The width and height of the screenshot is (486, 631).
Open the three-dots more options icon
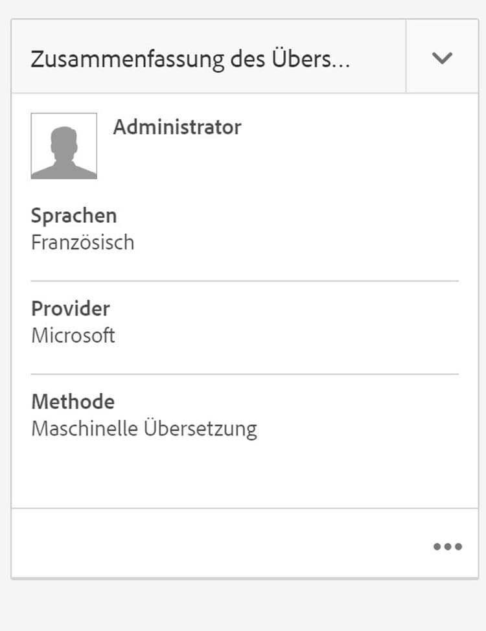pos(447,546)
